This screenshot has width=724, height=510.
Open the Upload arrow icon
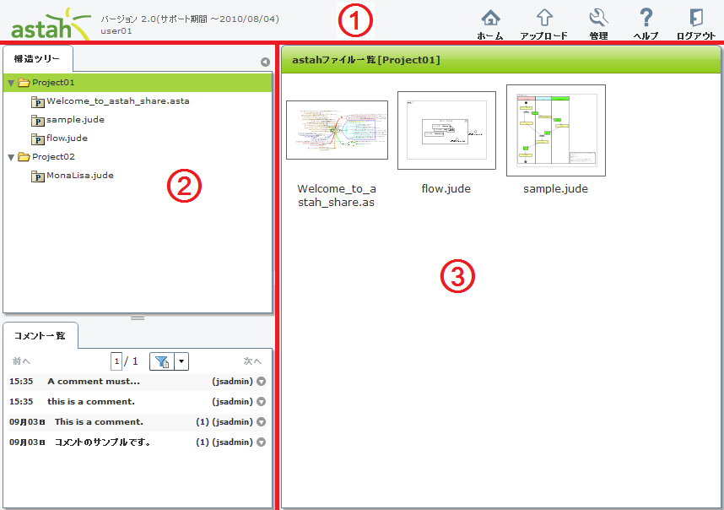click(544, 19)
